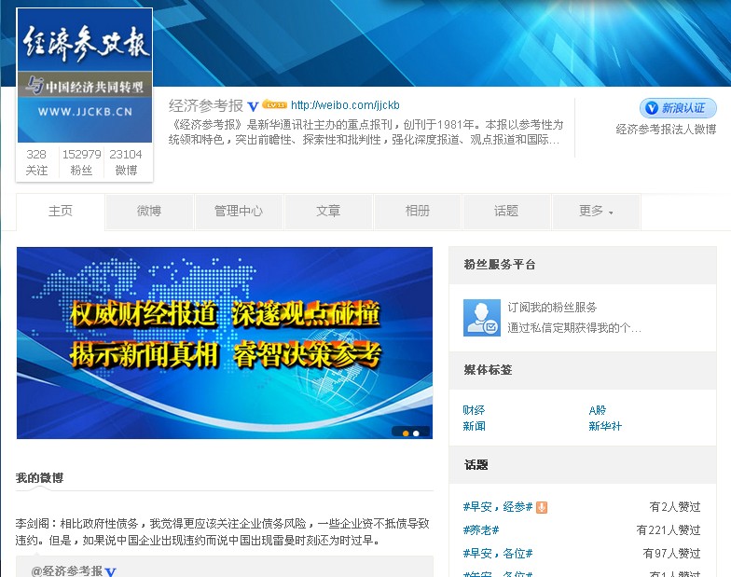731x577 pixels.
Task: Click the yellow LV level badge
Action: tap(273, 104)
